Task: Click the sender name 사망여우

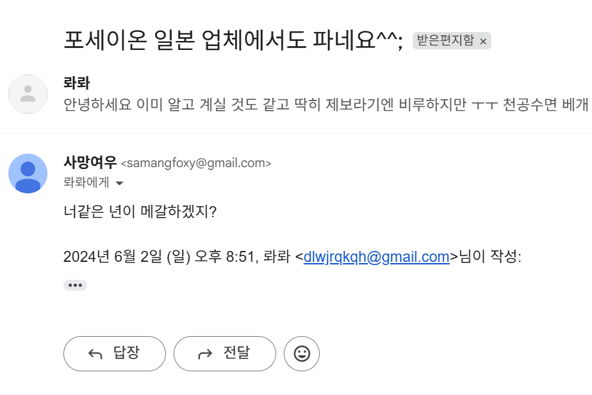Action: (90, 163)
